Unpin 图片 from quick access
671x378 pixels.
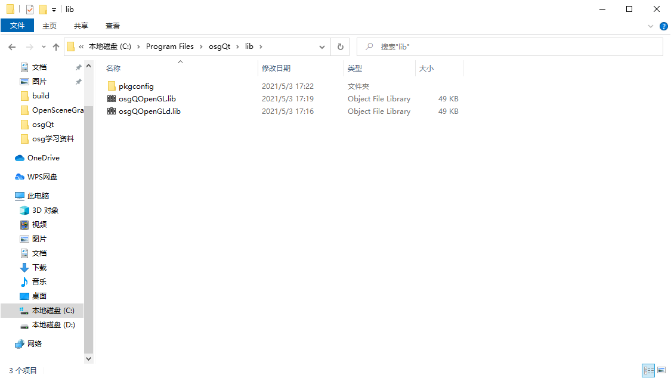pos(78,81)
